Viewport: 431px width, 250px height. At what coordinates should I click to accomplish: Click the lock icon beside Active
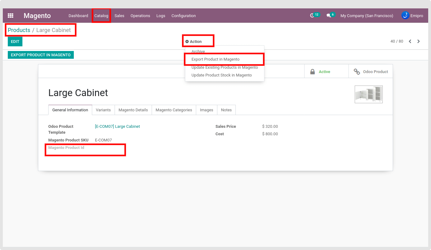click(x=312, y=72)
